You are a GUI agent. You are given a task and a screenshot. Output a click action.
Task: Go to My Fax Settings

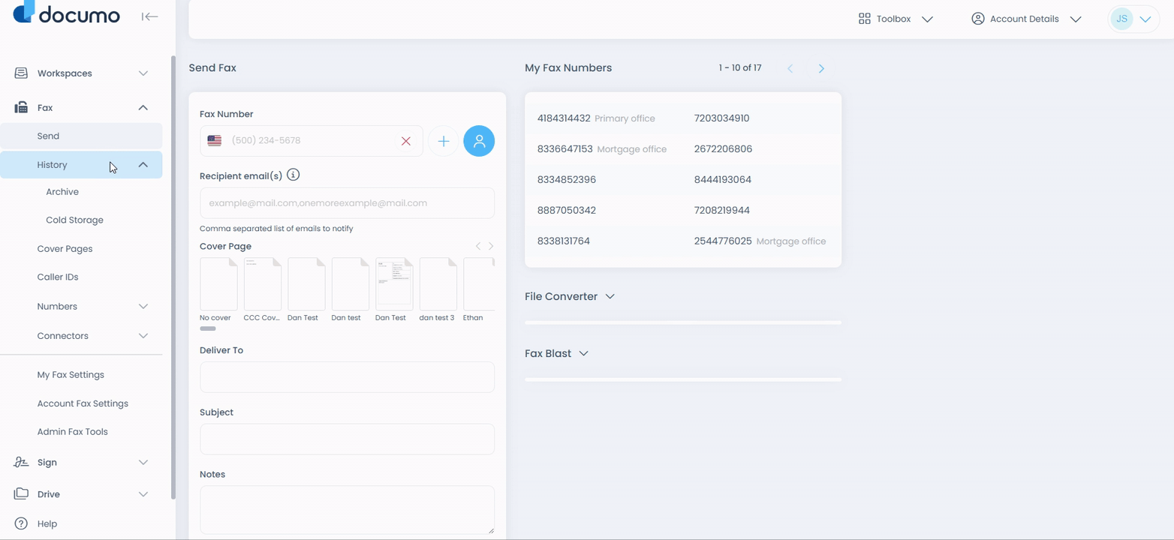pos(71,375)
